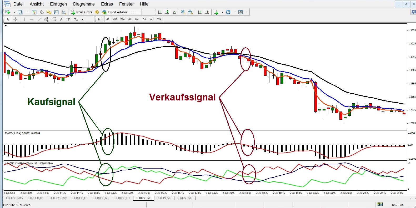This screenshot has height=208, width=416.
Task: Zoom out the chart
Action: [191, 12]
